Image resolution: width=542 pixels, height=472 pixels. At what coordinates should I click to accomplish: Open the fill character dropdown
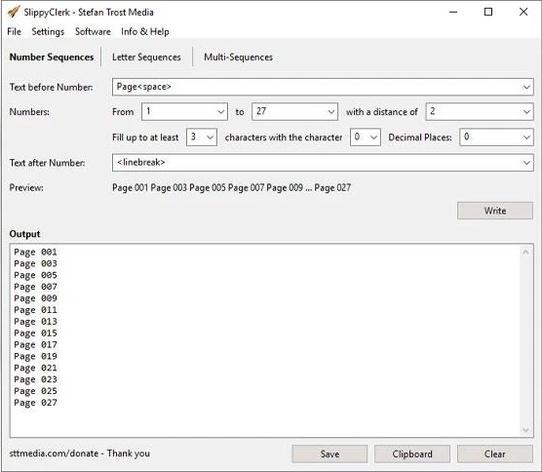point(366,138)
